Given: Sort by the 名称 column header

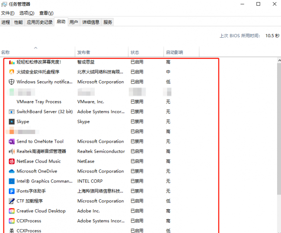Looking at the screenshot, I should tap(37, 51).
